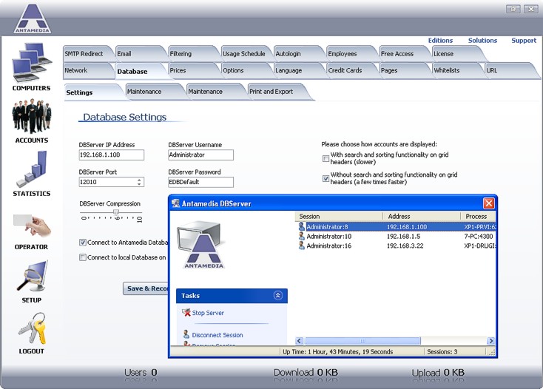Click the scroll right arrow in DBServer
This screenshot has height=389, width=543.
point(490,341)
